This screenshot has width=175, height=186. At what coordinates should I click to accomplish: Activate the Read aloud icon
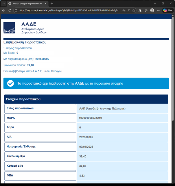tap(129, 10)
